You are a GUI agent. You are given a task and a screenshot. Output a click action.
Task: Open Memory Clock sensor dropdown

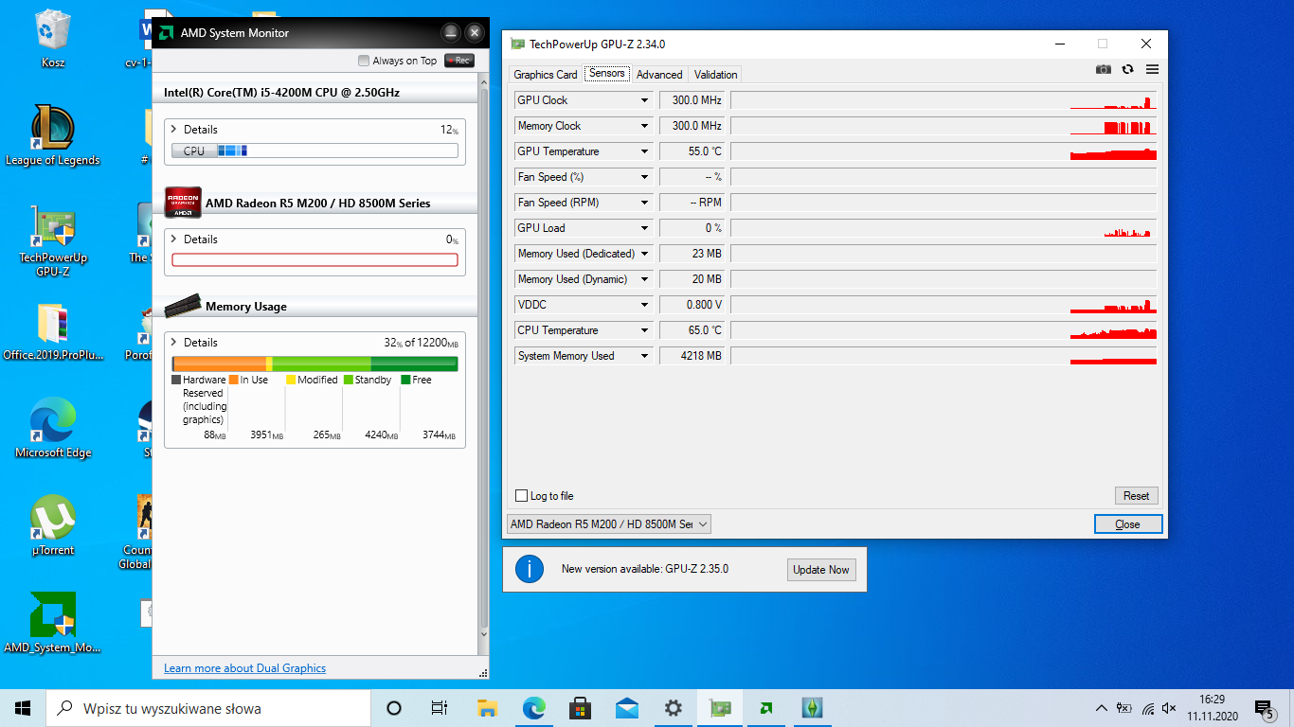point(644,126)
